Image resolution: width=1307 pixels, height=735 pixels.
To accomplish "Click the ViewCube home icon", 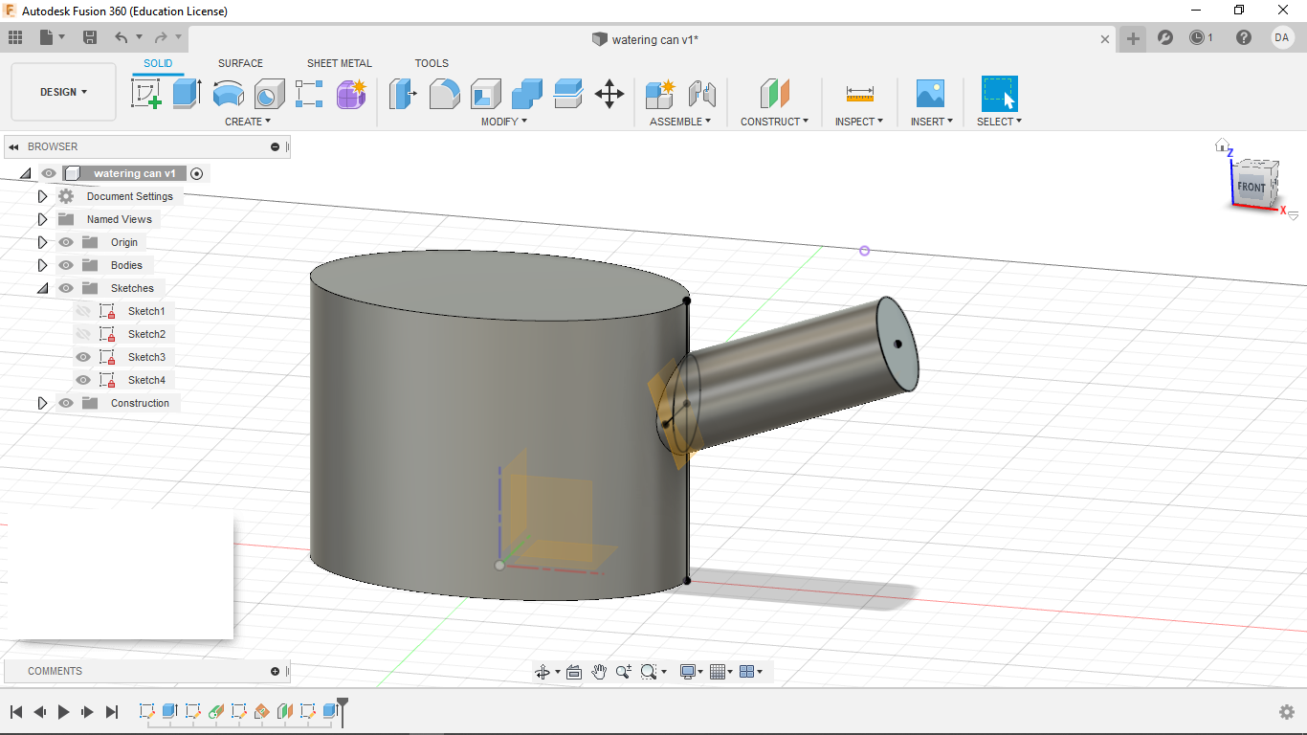I will [x=1222, y=145].
